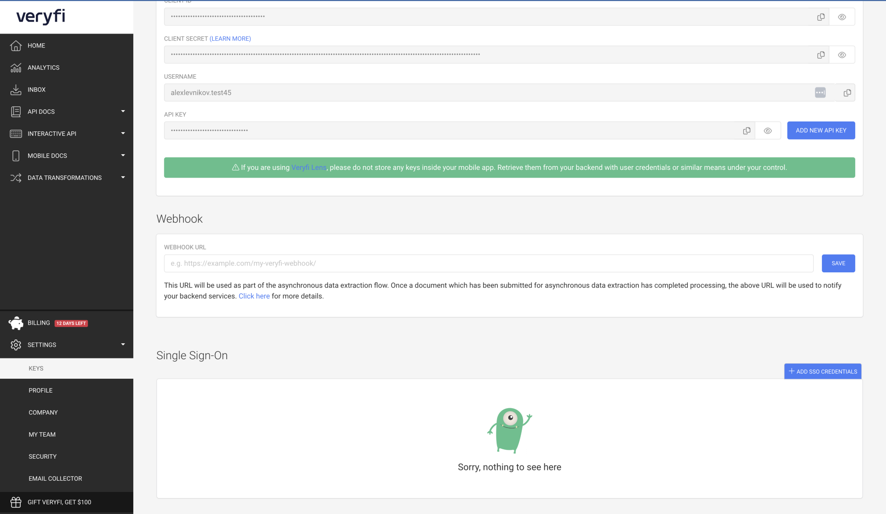Open Analytics via the chart icon
This screenshot has height=514, width=886.
click(16, 67)
